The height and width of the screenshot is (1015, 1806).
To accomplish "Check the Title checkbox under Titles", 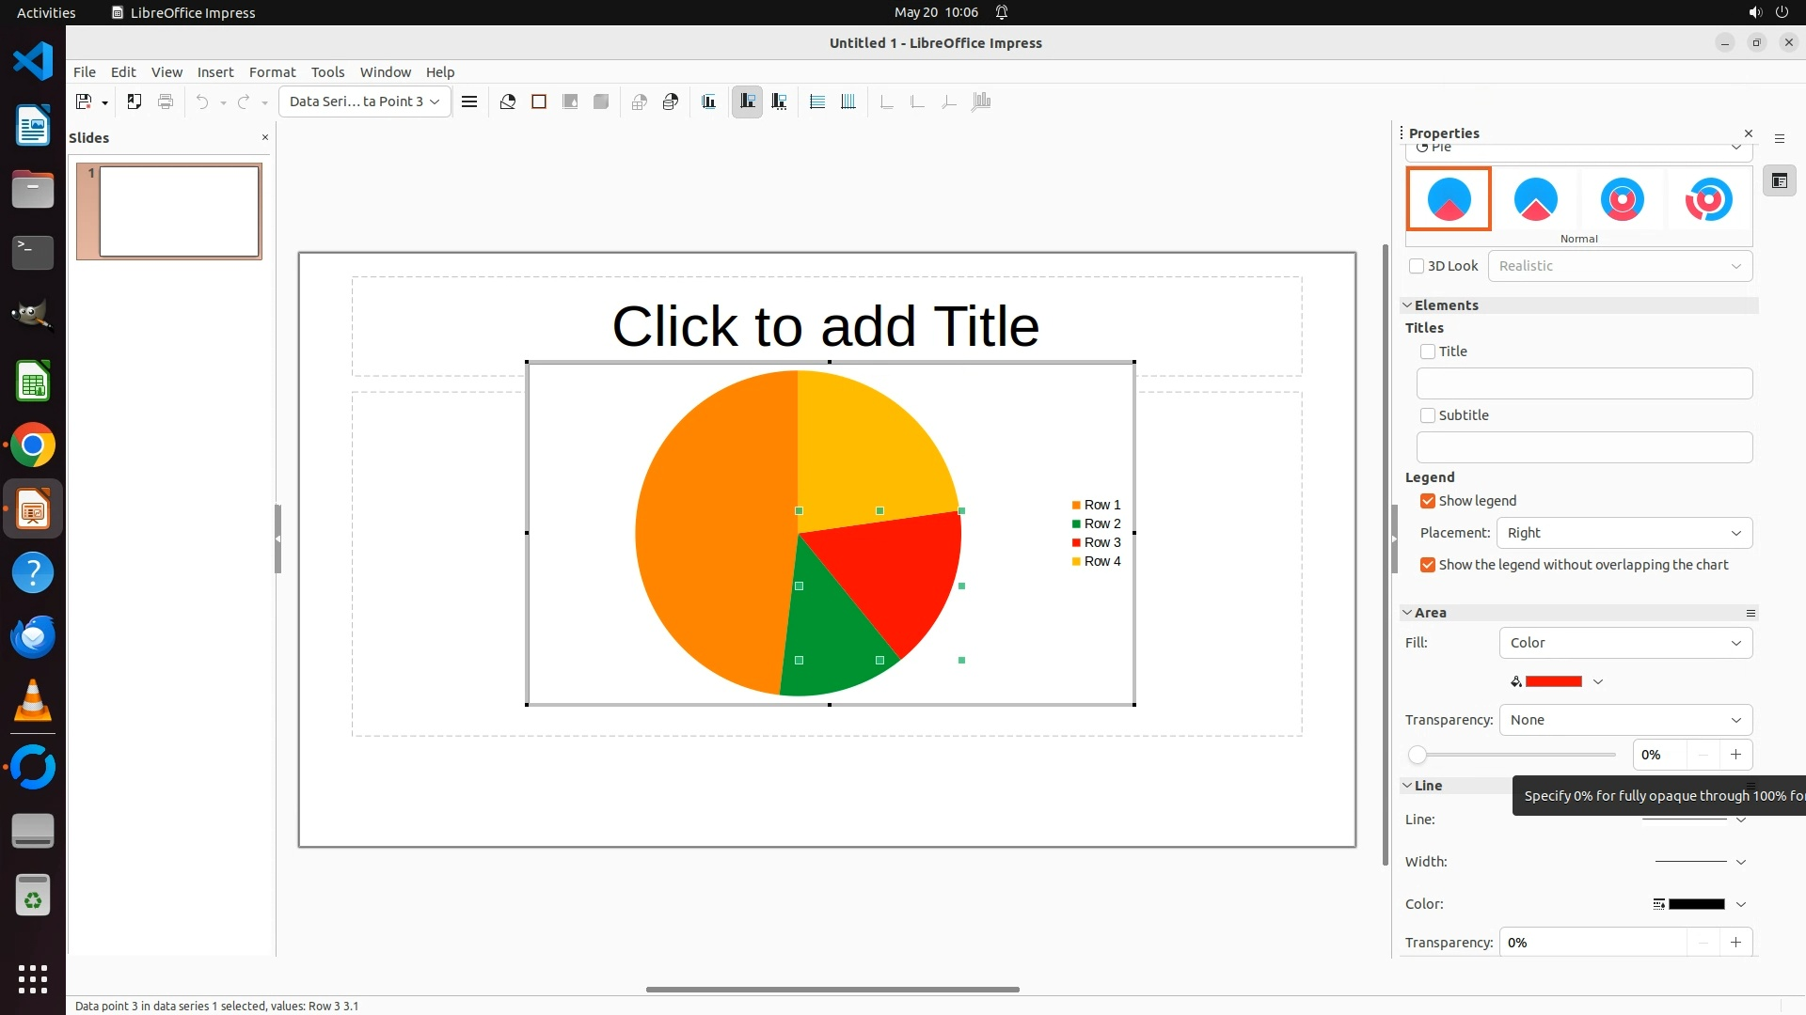I will [x=1428, y=351].
